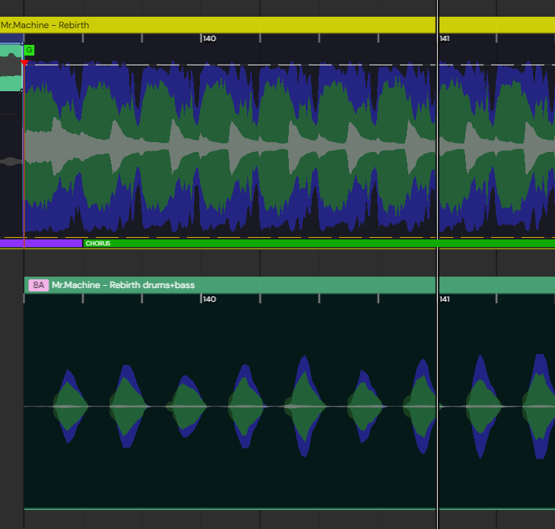The image size is (555, 529).
Task: Click the green CHORUS section bar
Action: (x=304, y=243)
